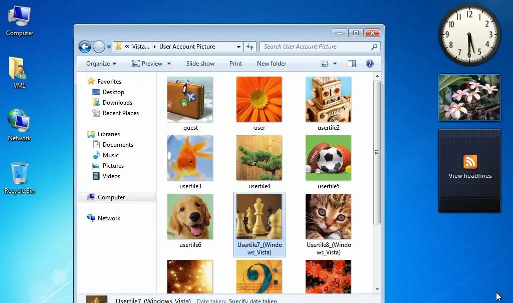Click the Search User Account Picture field
The width and height of the screenshot is (513, 303).
tap(320, 47)
